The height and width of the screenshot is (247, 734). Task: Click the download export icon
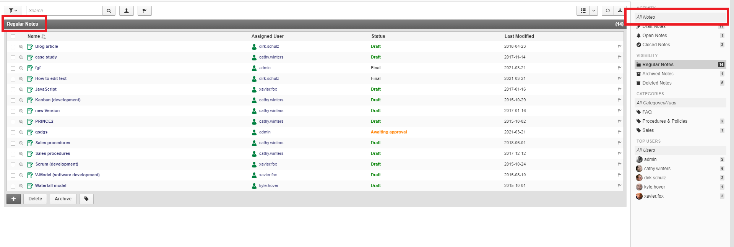[x=620, y=11]
